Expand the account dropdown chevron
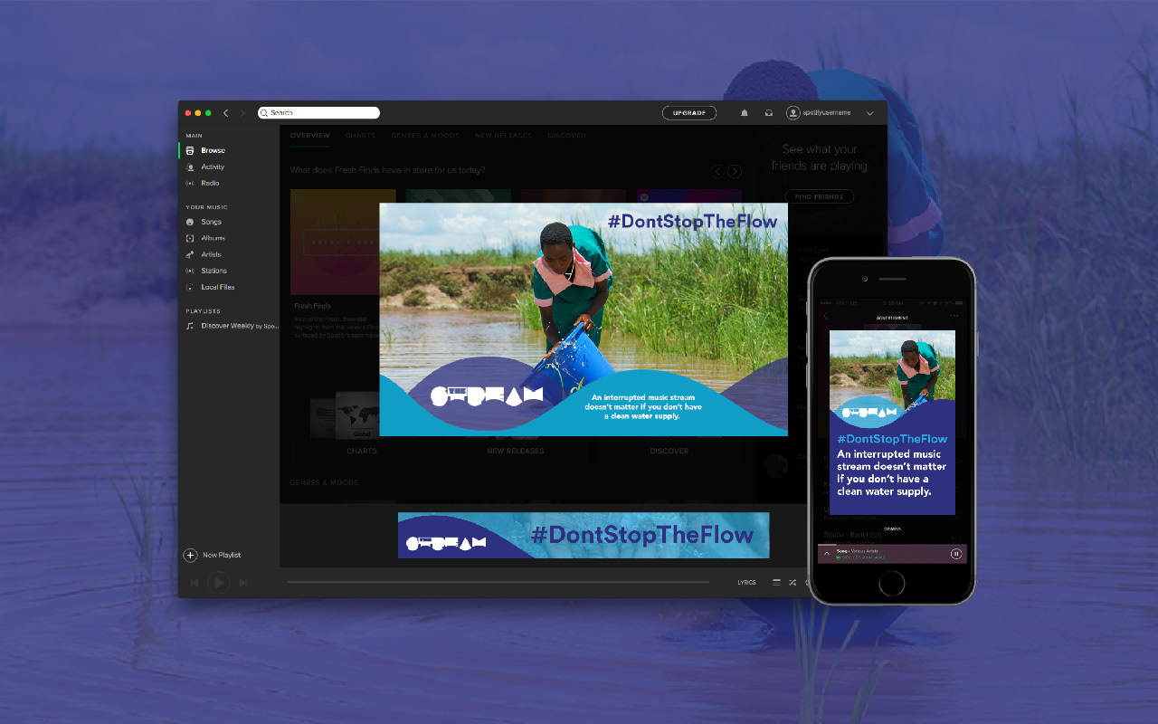1158x724 pixels. click(x=870, y=113)
